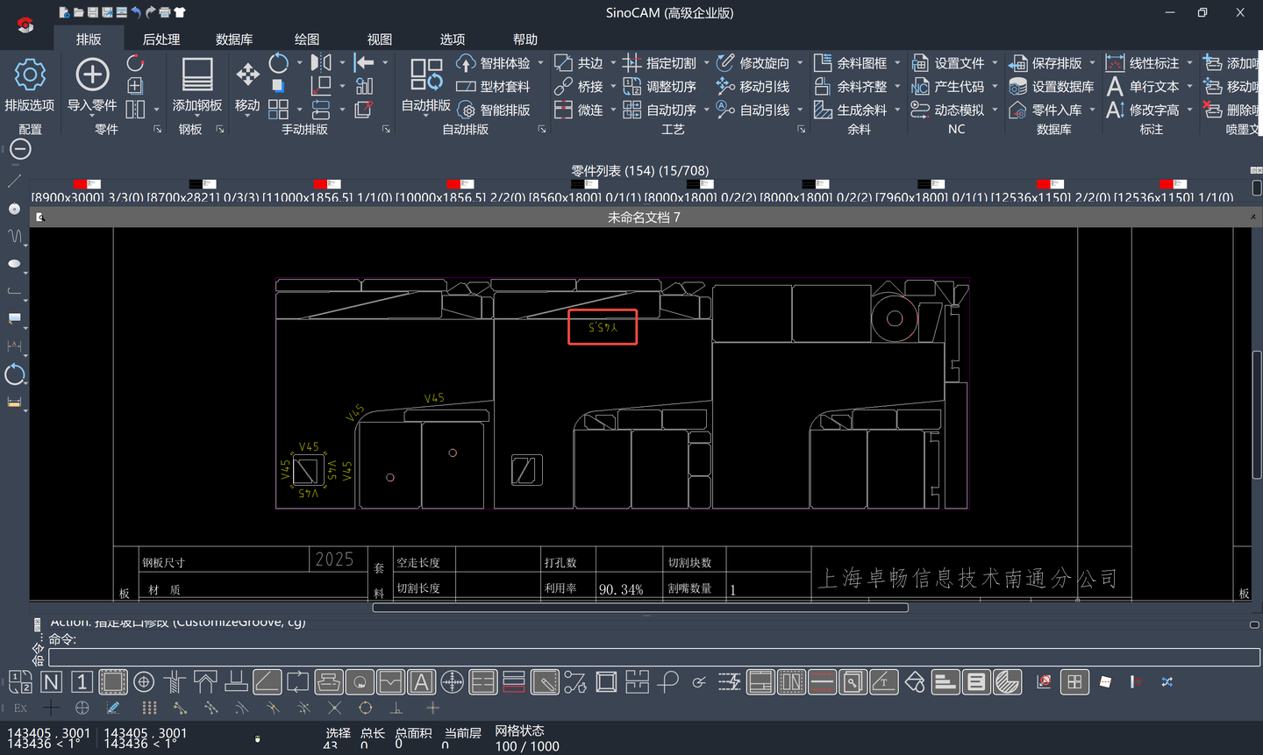This screenshot has width=1263, height=755.
Task: Switch to the 后处理 ribbon tab
Action: [x=161, y=39]
